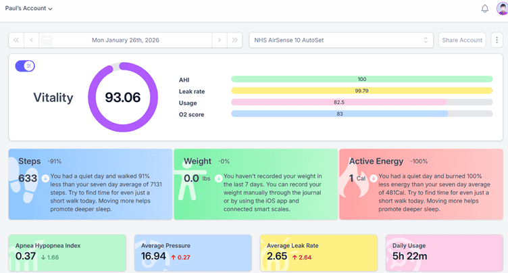This screenshot has height=273, width=508.
Task: Select the Daily Usage card
Action: click(x=443, y=253)
